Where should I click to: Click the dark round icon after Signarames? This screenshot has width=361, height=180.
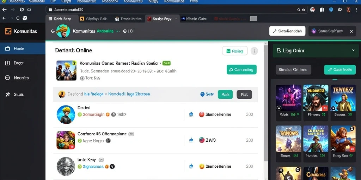click(x=112, y=167)
